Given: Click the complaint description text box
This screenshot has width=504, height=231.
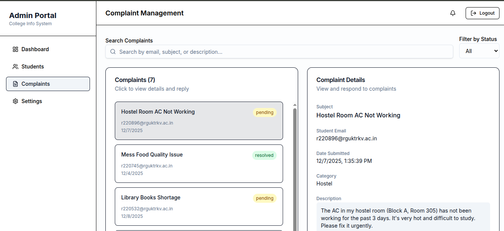Looking at the screenshot, I should 403,217.
